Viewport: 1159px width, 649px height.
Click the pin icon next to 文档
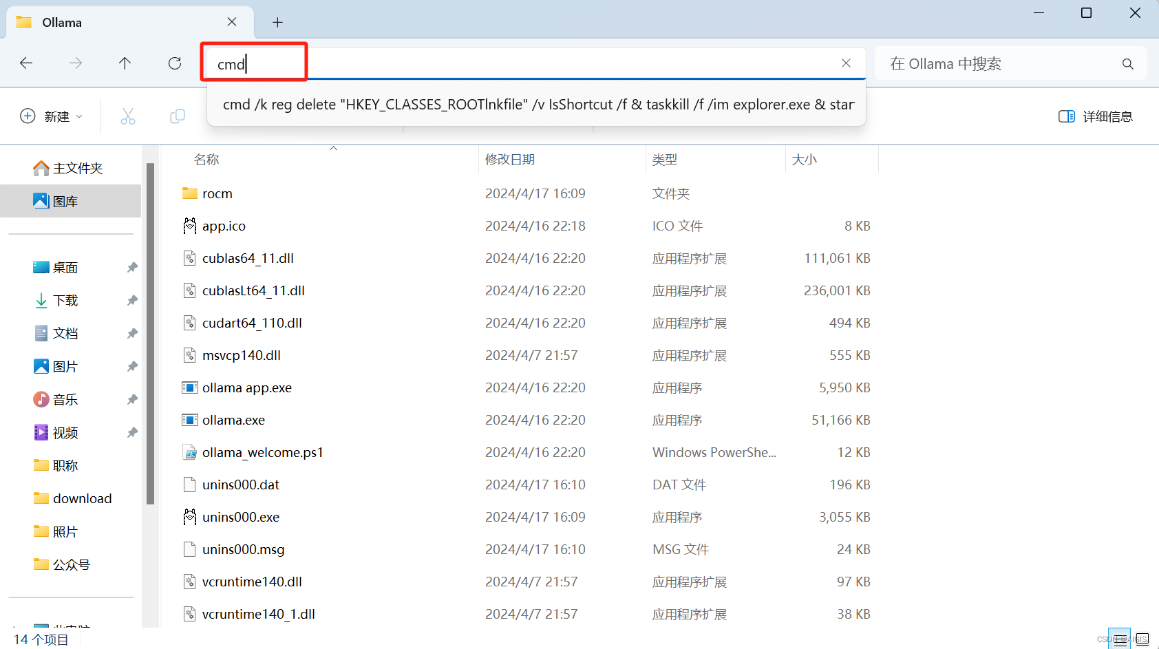tap(132, 333)
